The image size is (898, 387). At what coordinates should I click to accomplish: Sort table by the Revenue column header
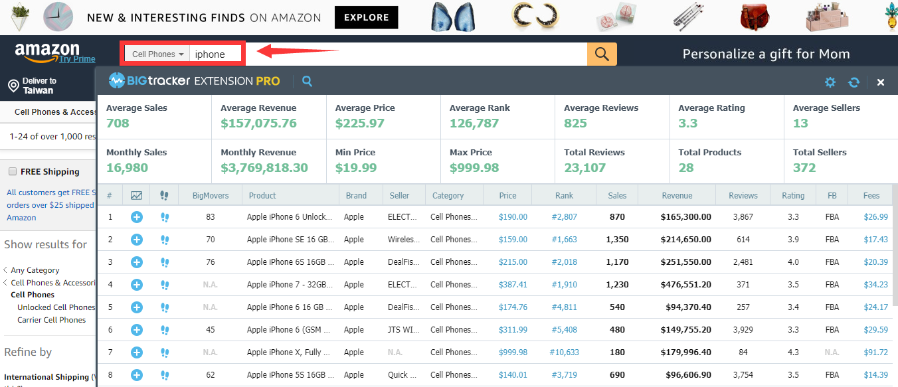coord(677,195)
